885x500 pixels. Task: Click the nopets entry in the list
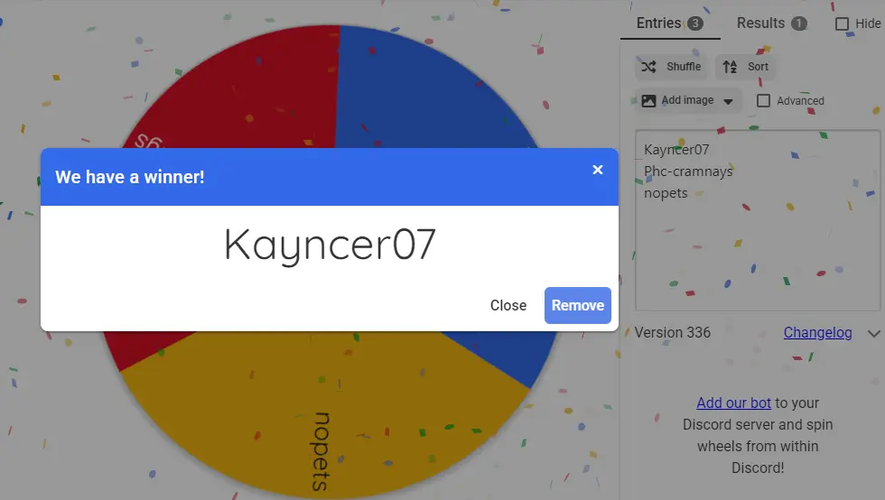coord(666,193)
